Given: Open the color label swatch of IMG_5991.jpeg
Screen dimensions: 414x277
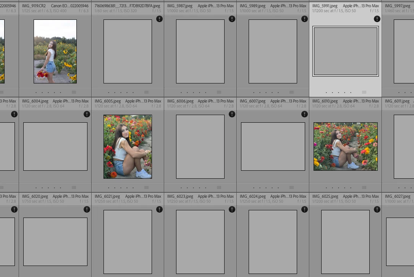Looking at the screenshot, I should (364, 92).
